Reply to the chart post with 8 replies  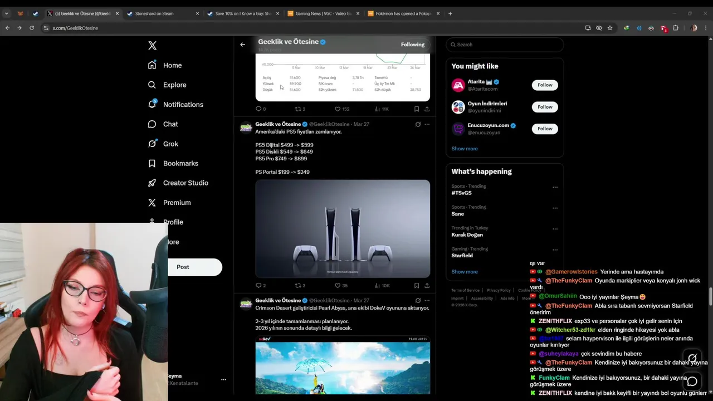click(x=260, y=109)
